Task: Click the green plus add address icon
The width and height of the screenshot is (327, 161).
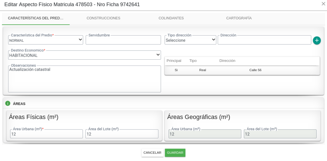Action: pyautogui.click(x=317, y=40)
